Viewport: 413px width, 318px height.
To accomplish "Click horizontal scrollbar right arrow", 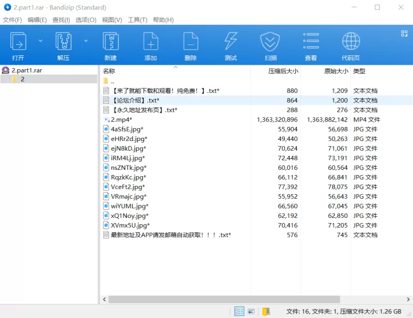I will [408, 299].
